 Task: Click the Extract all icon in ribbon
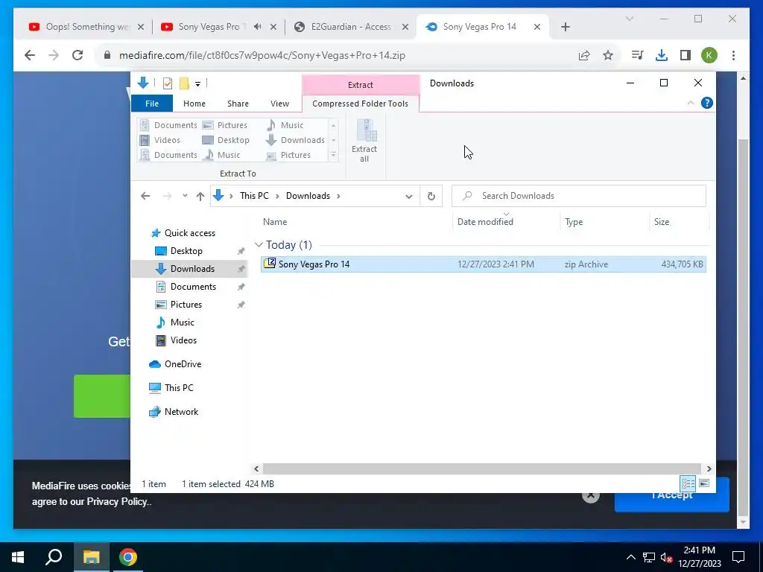point(364,141)
